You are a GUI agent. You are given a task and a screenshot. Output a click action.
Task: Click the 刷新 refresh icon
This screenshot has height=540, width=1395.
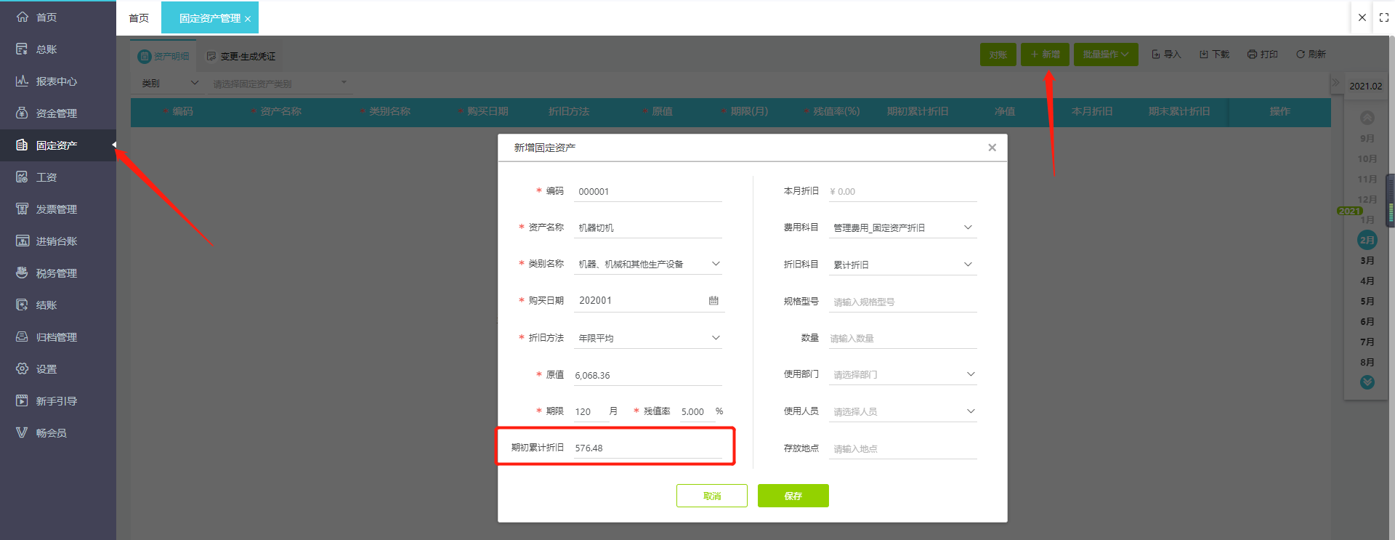(1301, 54)
